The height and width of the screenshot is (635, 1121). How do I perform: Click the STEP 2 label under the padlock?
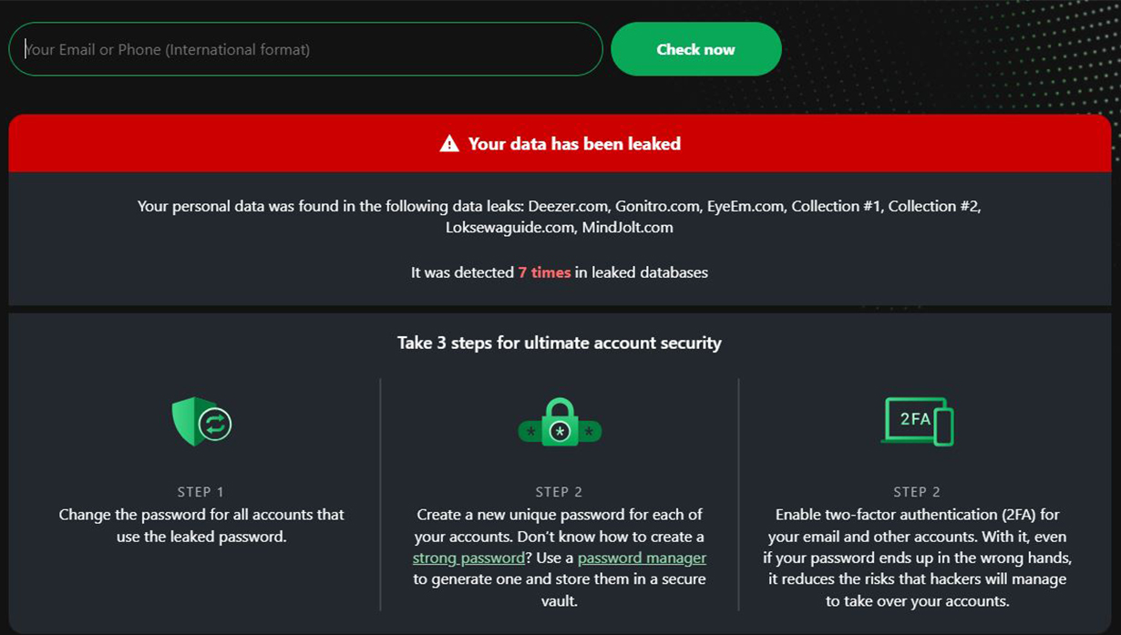click(559, 492)
